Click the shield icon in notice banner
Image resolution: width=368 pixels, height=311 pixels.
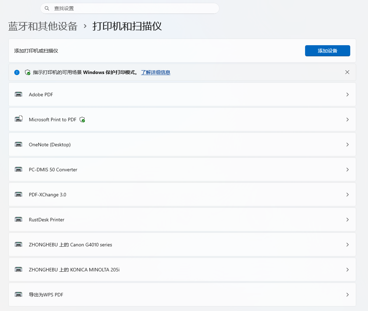tap(27, 72)
